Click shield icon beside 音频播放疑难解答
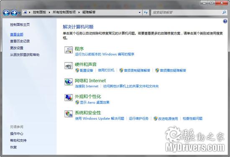 157,71
